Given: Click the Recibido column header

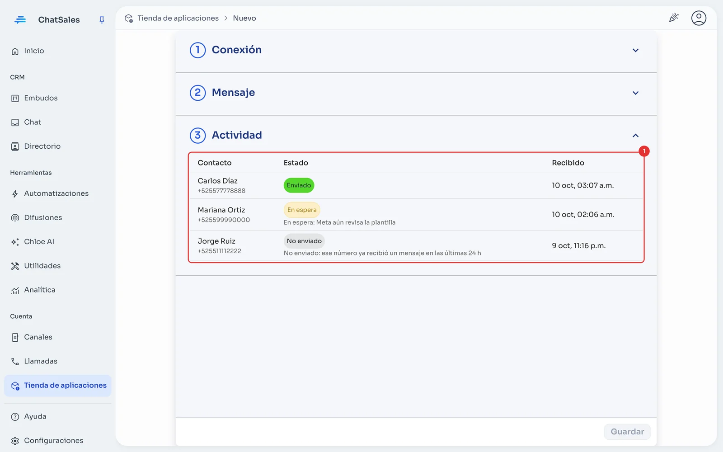Looking at the screenshot, I should coord(568,163).
